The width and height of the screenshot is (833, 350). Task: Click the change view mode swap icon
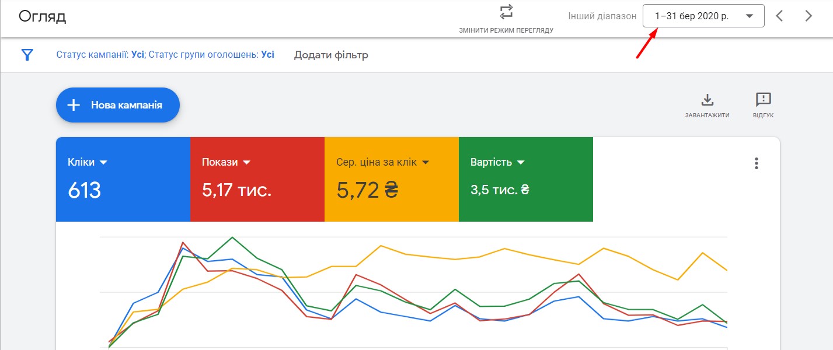click(506, 12)
